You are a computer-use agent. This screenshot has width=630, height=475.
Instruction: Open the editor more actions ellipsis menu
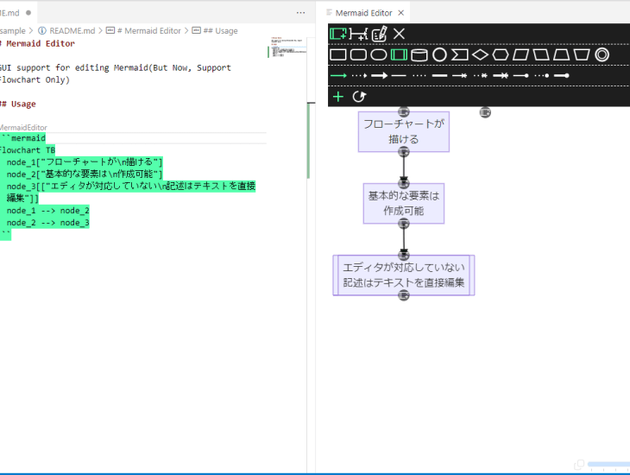click(300, 13)
